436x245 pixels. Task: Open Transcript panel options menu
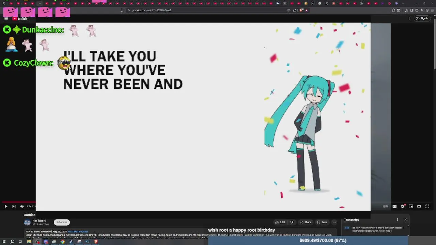coord(398,220)
